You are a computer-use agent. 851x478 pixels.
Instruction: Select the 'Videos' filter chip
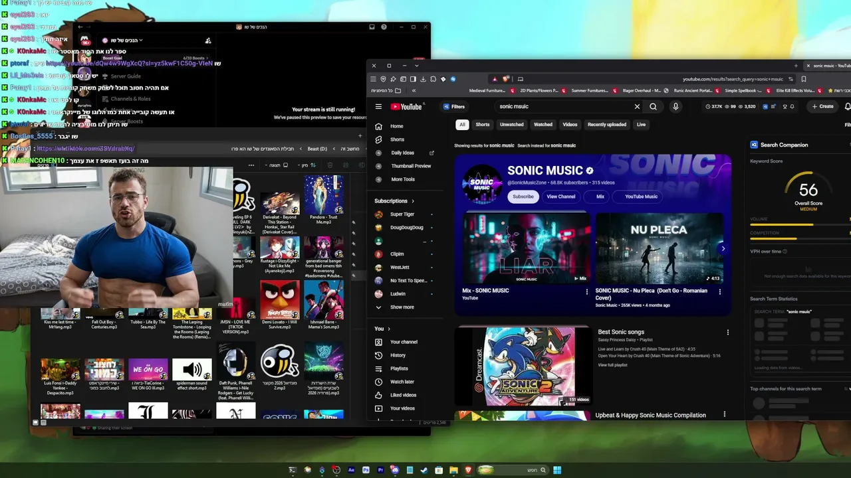570,124
